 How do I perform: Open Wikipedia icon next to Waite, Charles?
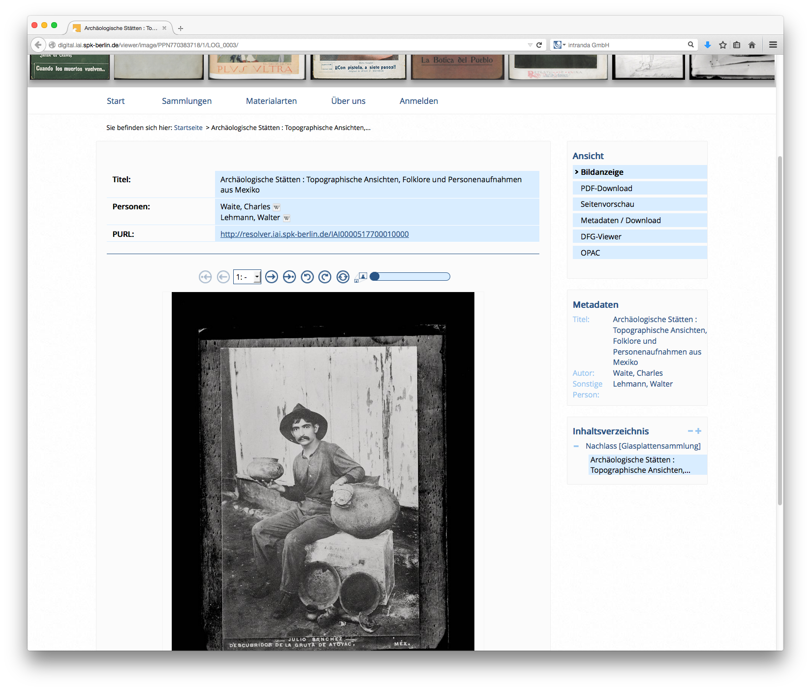tap(277, 207)
